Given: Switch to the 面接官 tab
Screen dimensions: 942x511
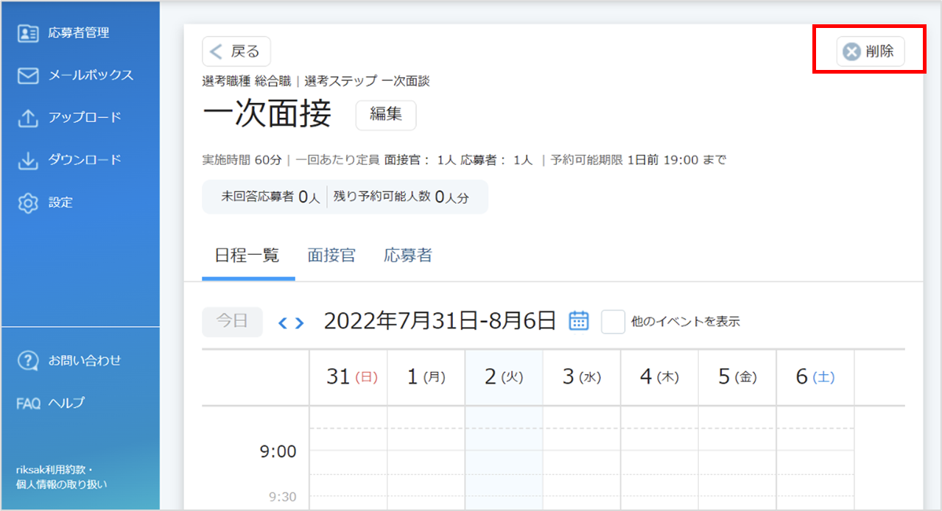Looking at the screenshot, I should point(331,255).
